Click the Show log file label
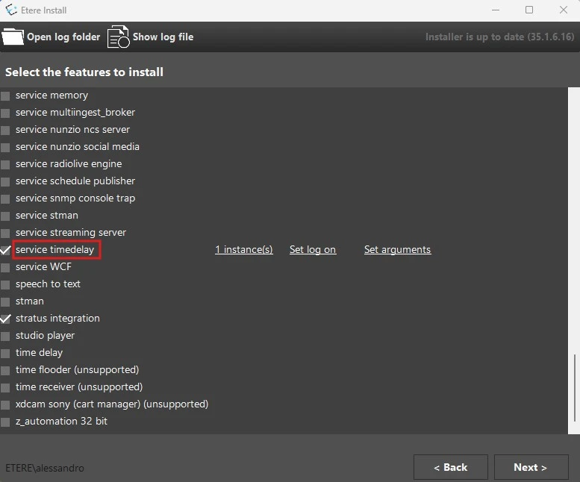 tap(163, 37)
